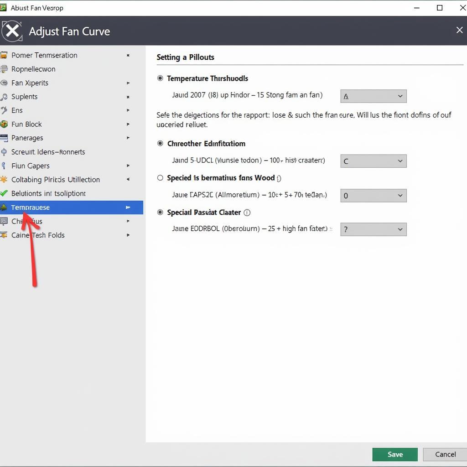Click the Fan Xiperits icon
This screenshot has height=467, width=467.
(4, 83)
